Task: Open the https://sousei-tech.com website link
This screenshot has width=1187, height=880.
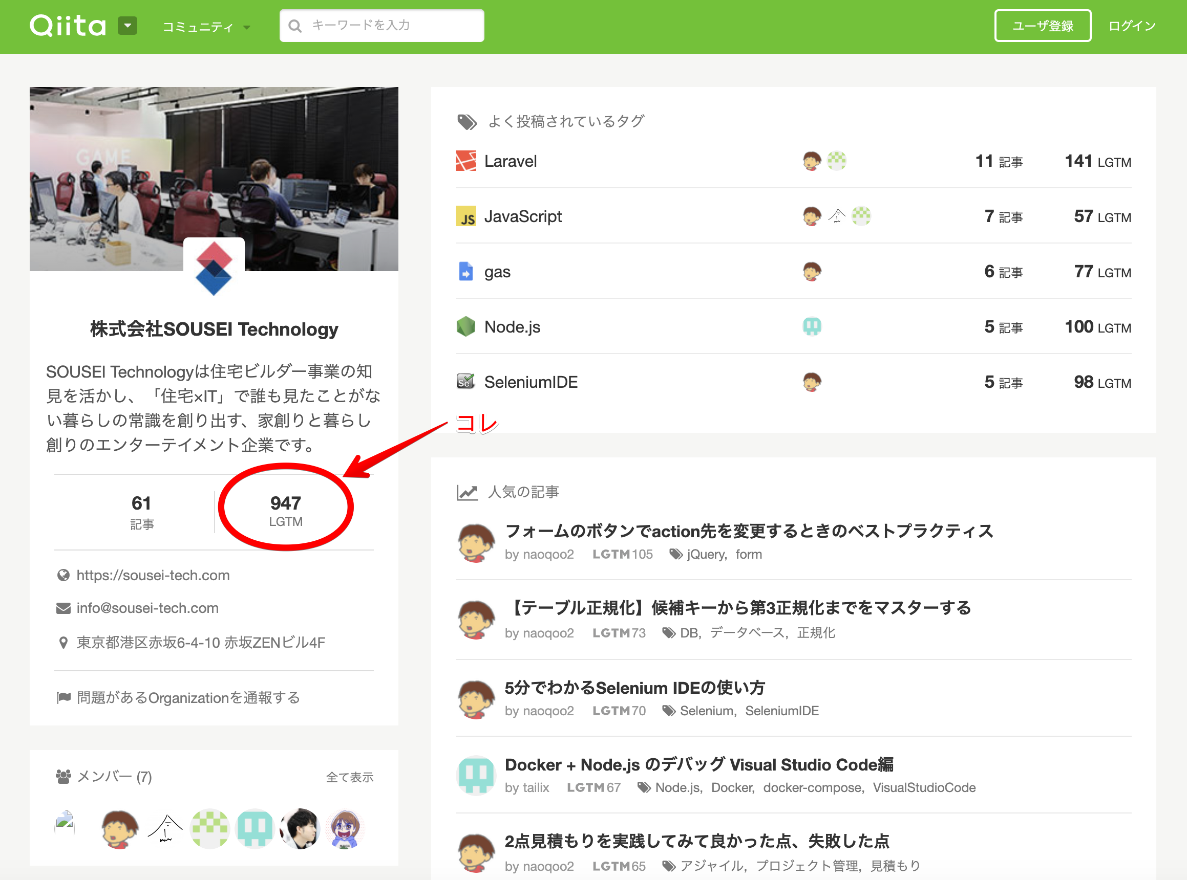Action: pyautogui.click(x=153, y=575)
